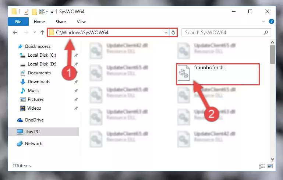Viewport: 283px width, 180px height.
Task: Open the Share ribbon tab
Action: [x=61, y=22]
